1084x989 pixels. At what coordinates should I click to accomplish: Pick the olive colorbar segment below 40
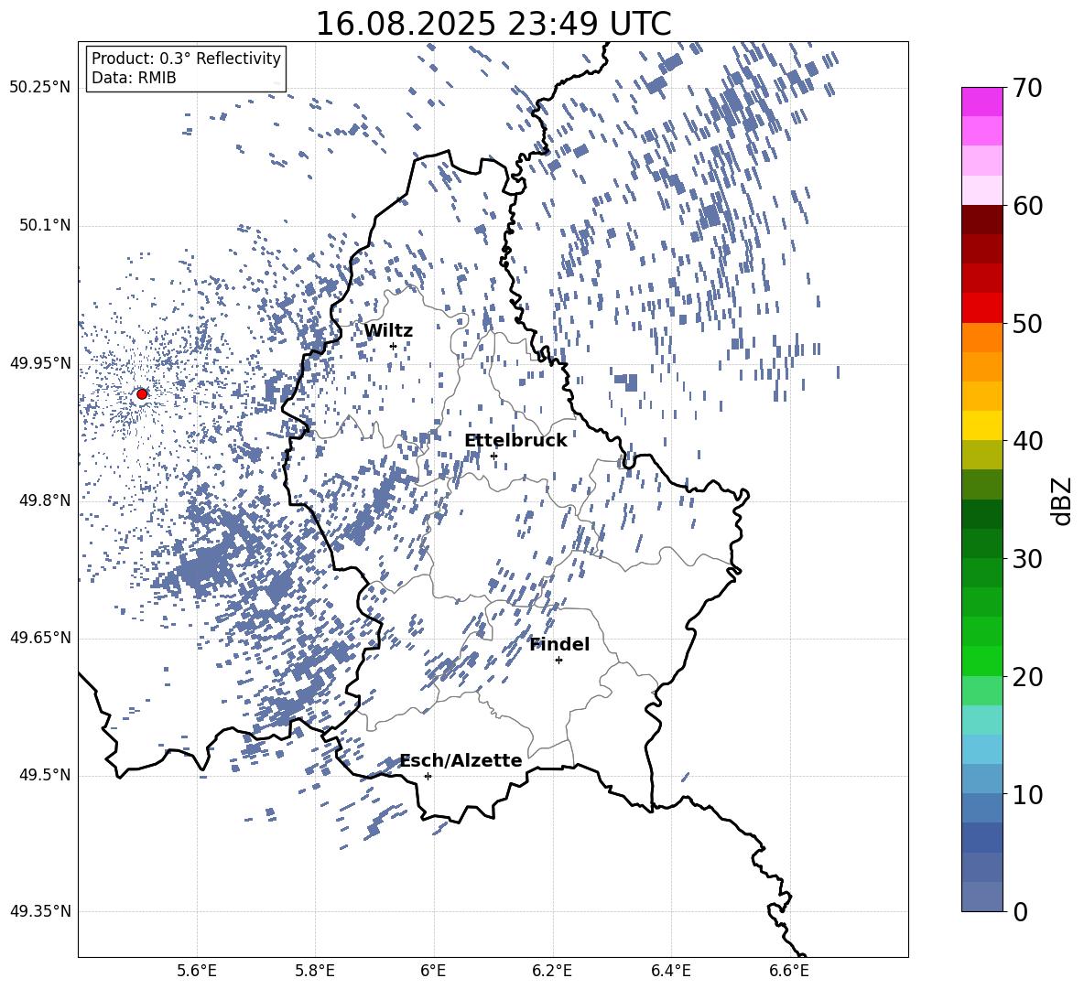point(981,455)
